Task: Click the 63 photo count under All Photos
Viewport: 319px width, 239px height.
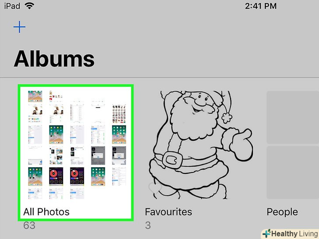Action: tap(29, 225)
